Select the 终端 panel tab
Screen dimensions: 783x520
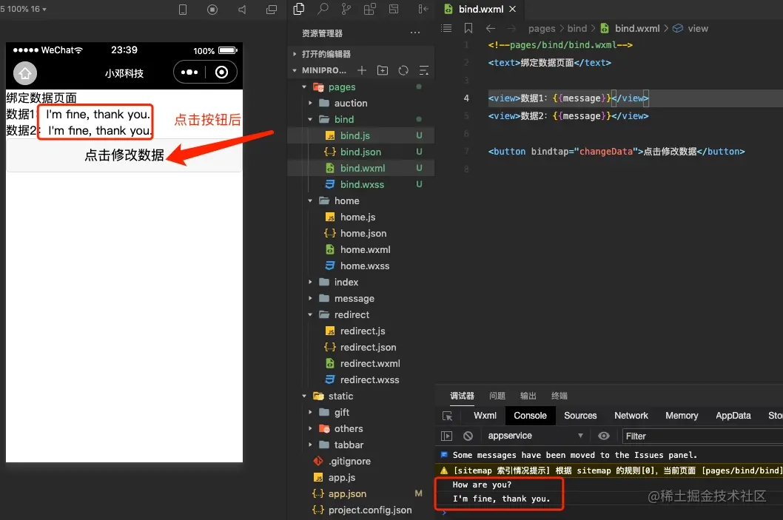pos(559,396)
